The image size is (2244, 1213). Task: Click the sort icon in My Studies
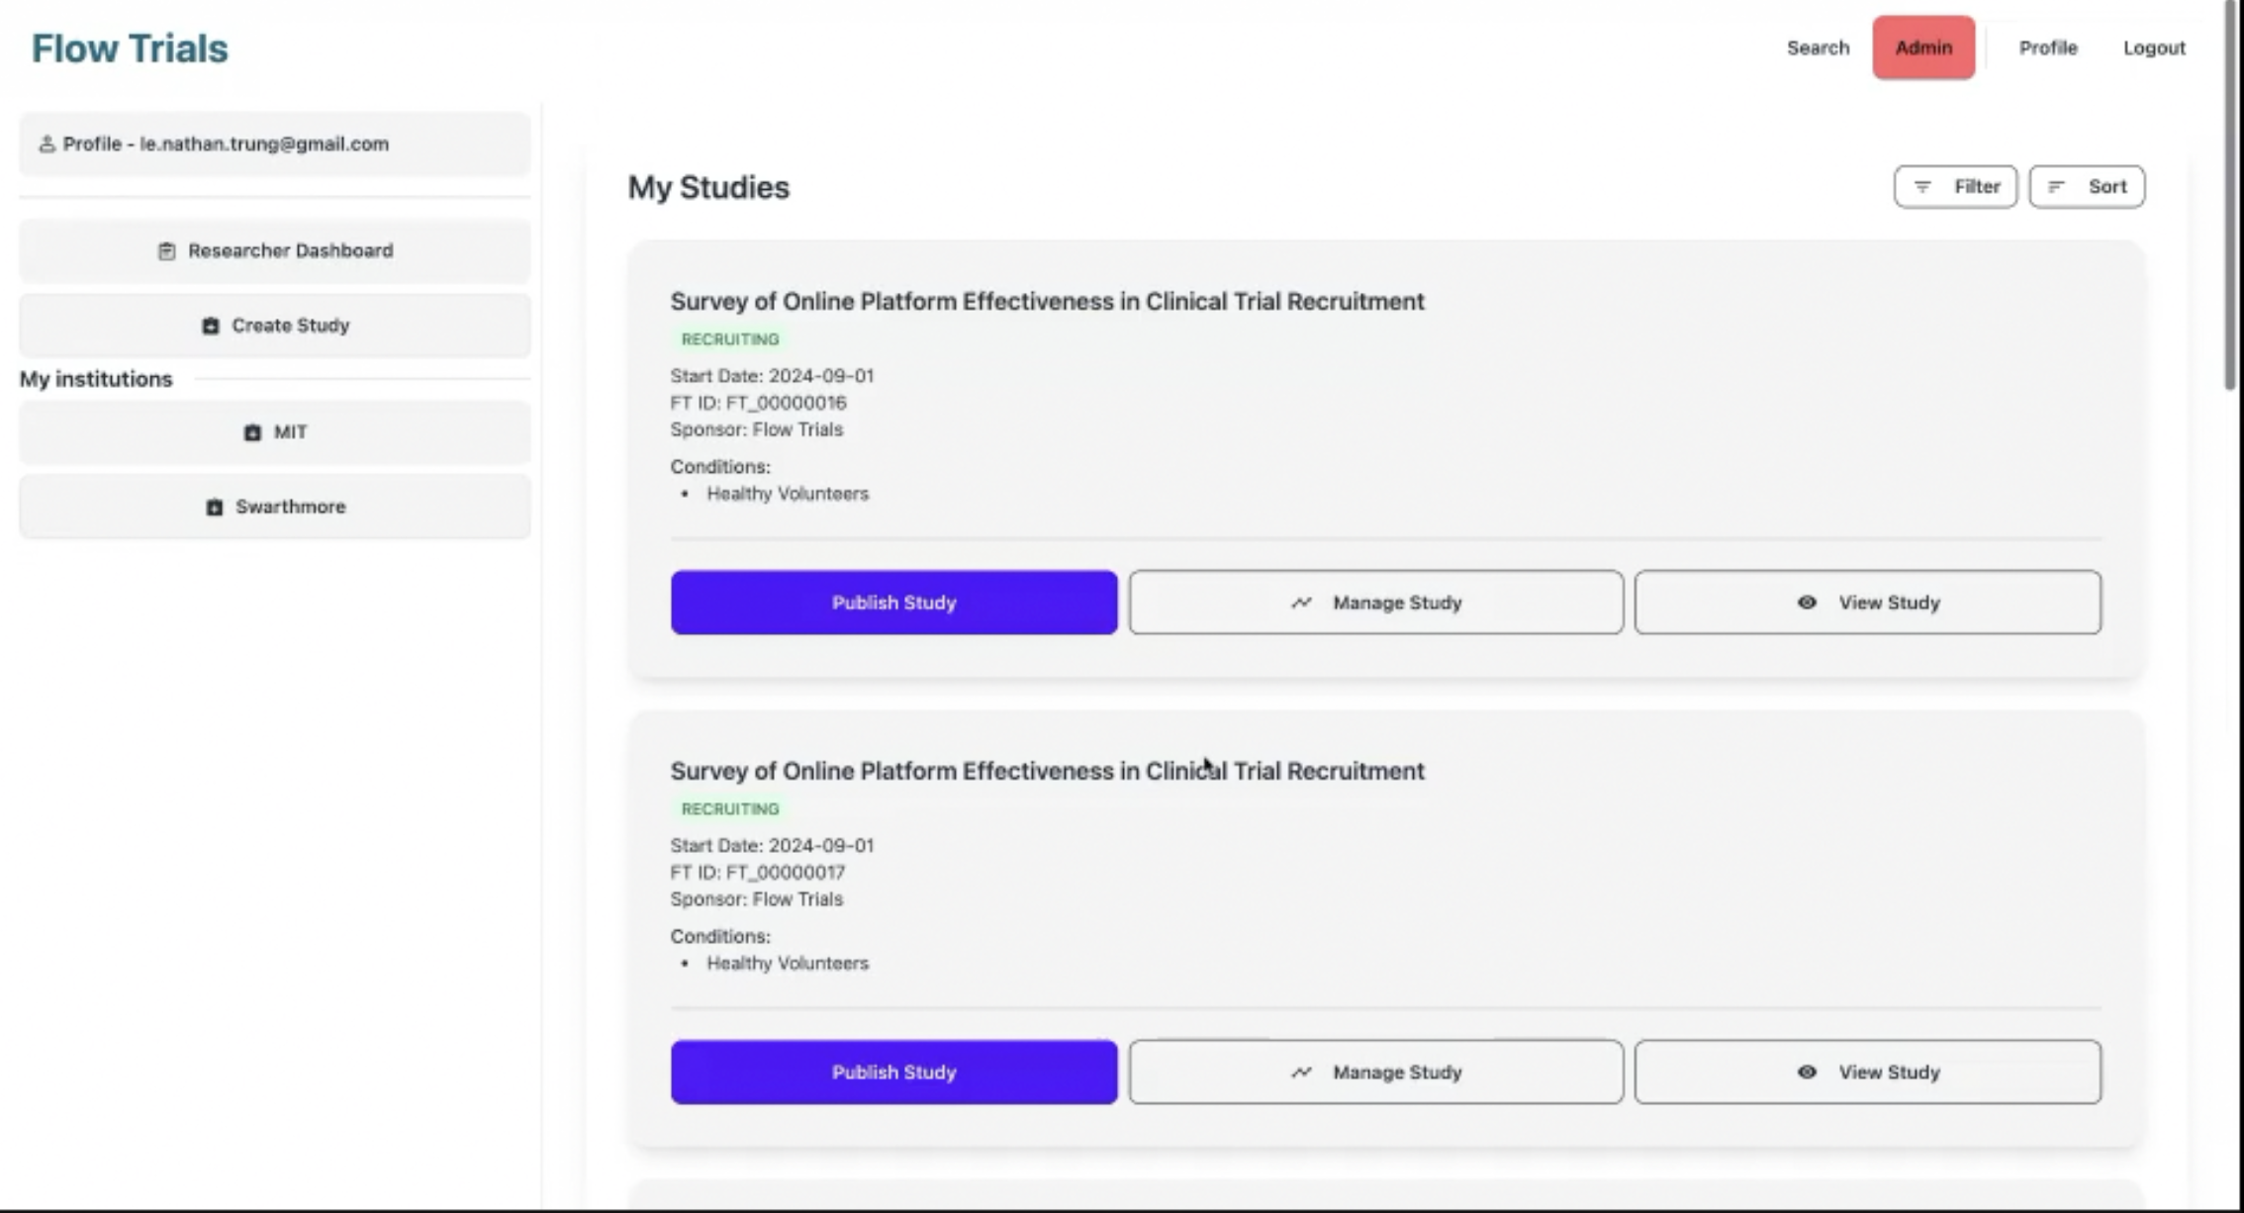pos(2056,187)
